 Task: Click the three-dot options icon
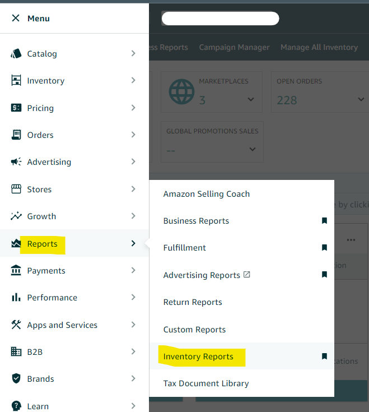point(351,240)
